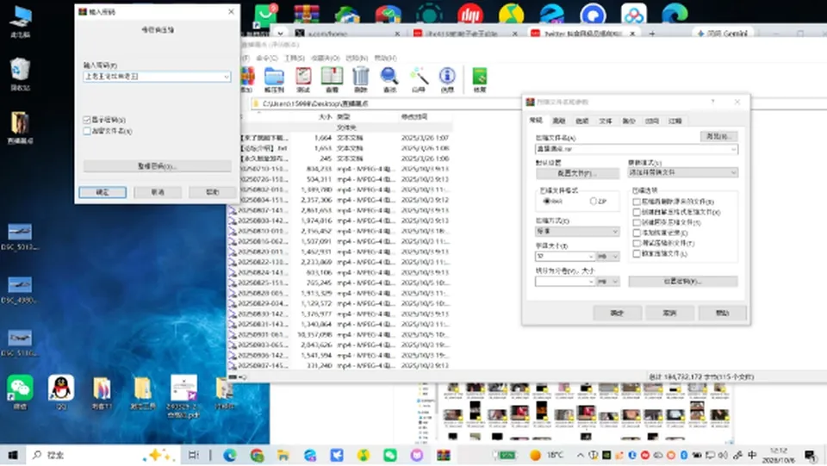Switch to the Advanced tab in archive dialog
Screen dimensions: 827x466
coord(558,121)
